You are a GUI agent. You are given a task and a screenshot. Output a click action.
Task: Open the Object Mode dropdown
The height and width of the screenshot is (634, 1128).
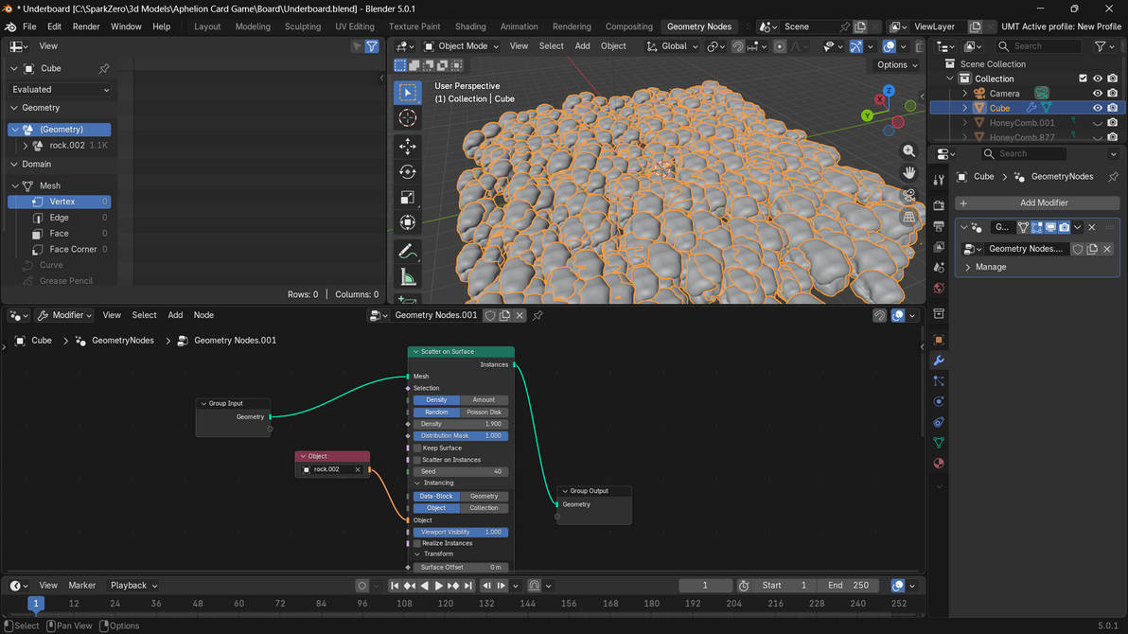click(x=461, y=46)
